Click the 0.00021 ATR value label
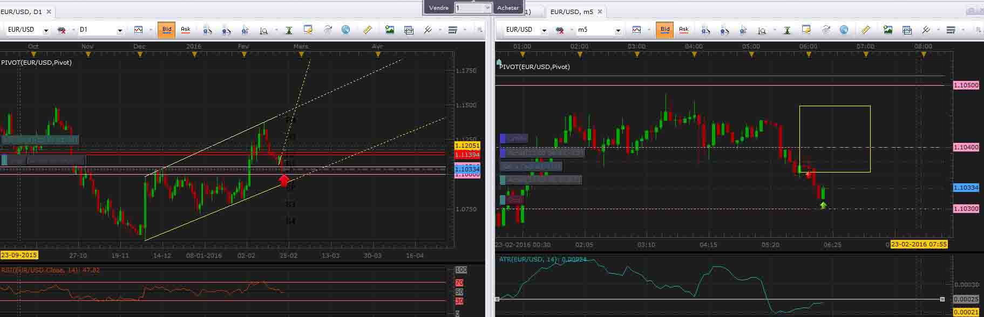This screenshot has height=317, width=984. [966, 312]
